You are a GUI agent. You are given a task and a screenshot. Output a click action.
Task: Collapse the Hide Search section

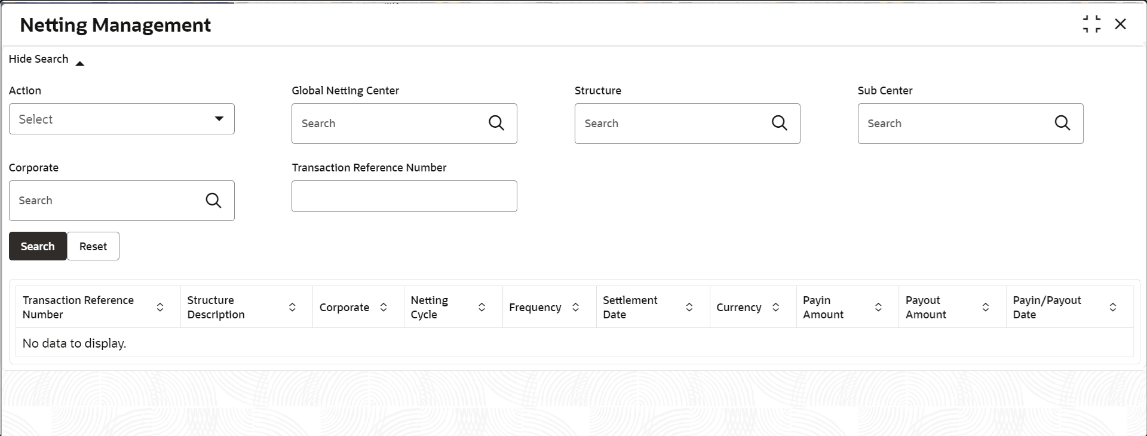[x=47, y=60]
